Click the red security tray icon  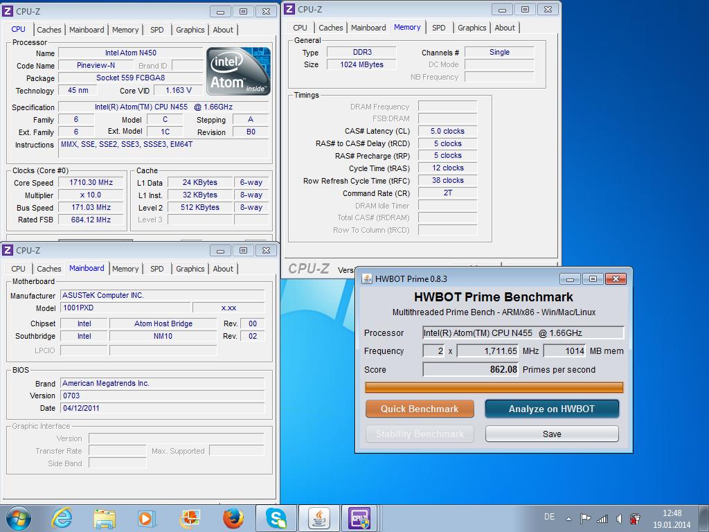635,518
